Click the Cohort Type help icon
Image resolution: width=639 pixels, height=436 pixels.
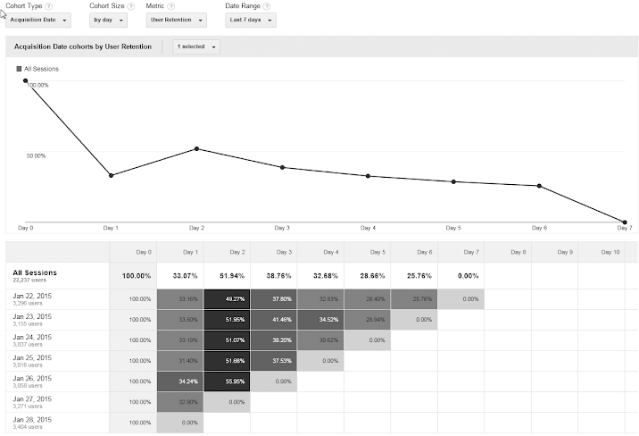pos(49,6)
